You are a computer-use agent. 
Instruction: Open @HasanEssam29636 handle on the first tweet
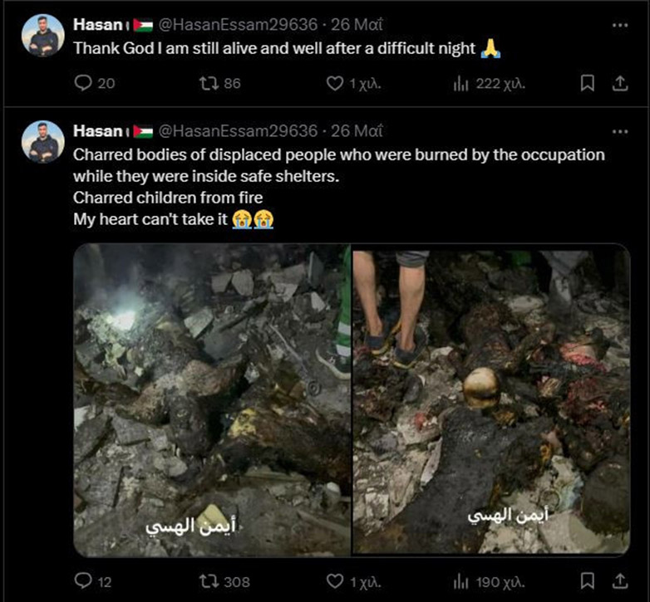(238, 25)
